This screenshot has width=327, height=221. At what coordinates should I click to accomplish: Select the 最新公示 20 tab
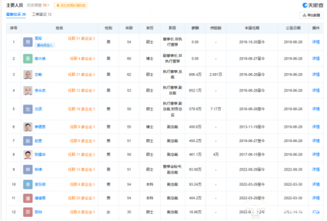16,14
